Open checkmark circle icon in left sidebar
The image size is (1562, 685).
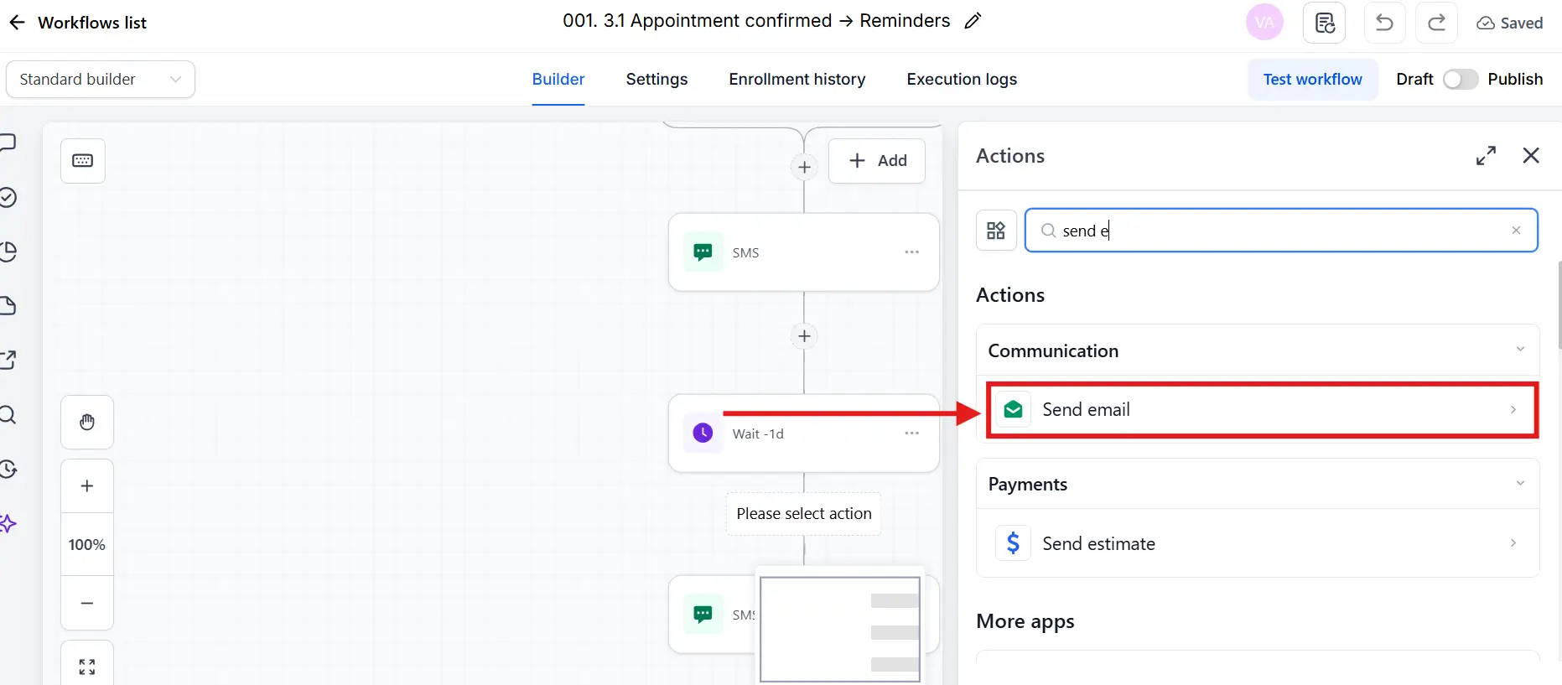tap(8, 197)
